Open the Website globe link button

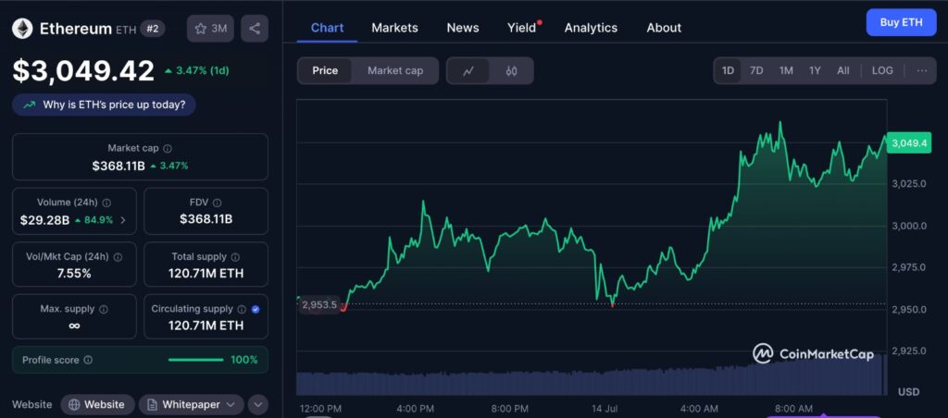tap(98, 405)
